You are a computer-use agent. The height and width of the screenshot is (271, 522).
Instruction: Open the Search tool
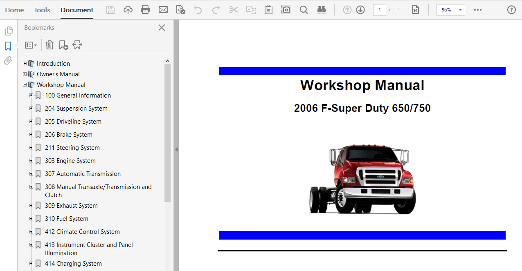(303, 9)
